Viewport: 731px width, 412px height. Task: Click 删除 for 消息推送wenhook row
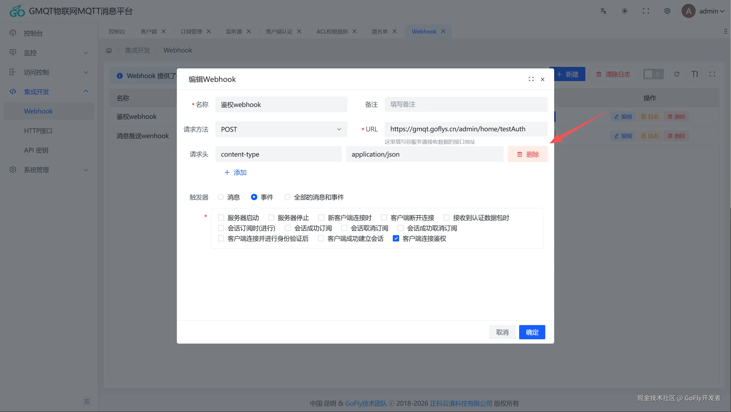pyautogui.click(x=676, y=136)
